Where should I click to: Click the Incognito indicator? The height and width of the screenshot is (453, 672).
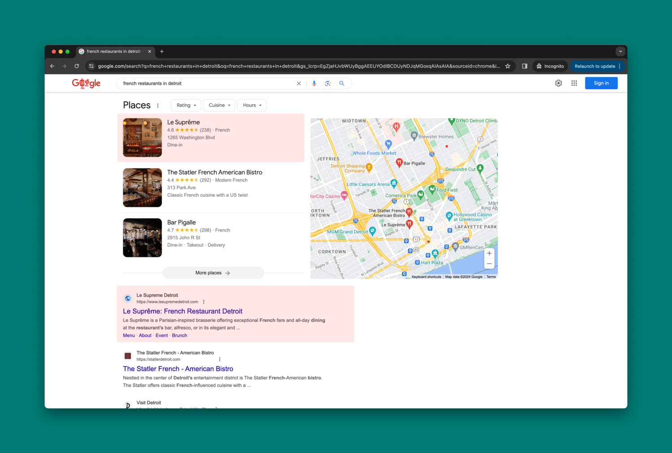click(x=550, y=66)
